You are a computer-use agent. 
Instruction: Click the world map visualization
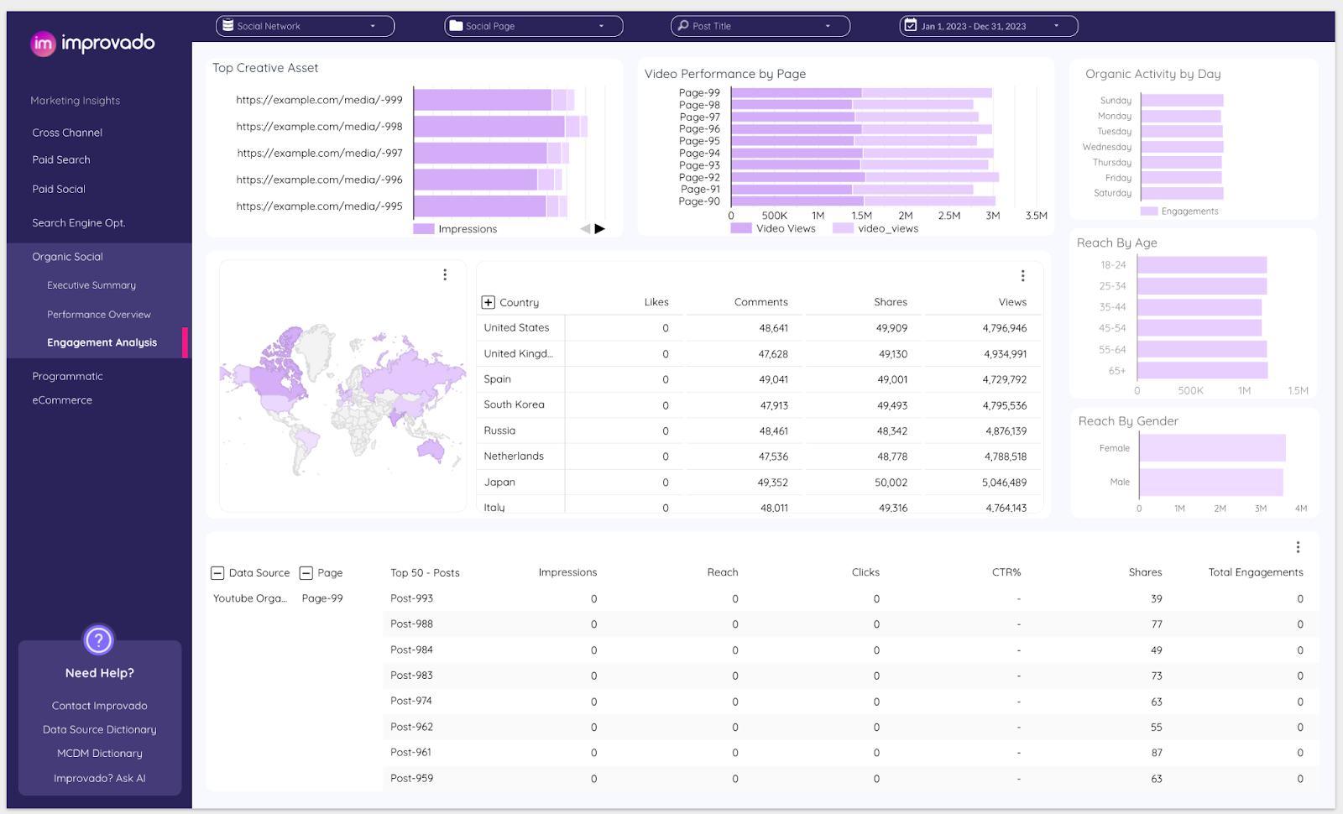click(342, 394)
